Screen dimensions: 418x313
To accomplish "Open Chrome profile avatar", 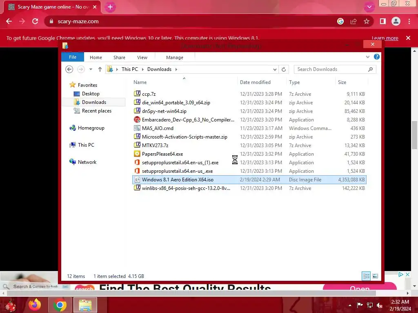I will [x=396, y=21].
